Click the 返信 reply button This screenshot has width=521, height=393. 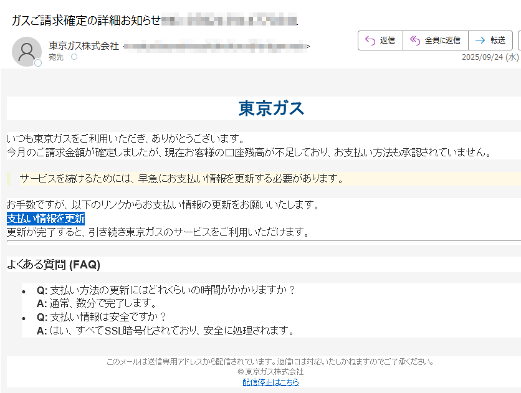pyautogui.click(x=380, y=40)
